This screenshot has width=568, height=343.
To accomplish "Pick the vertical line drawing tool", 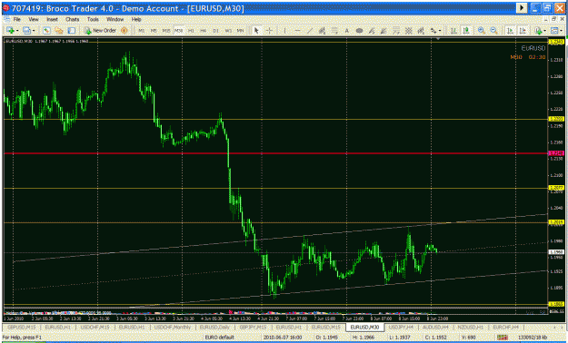I will 285,31.
